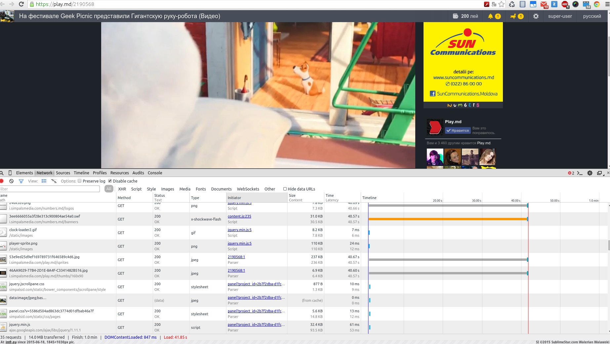This screenshot has width=610, height=344.
Task: Expand the super-user account menu
Action: point(560,16)
